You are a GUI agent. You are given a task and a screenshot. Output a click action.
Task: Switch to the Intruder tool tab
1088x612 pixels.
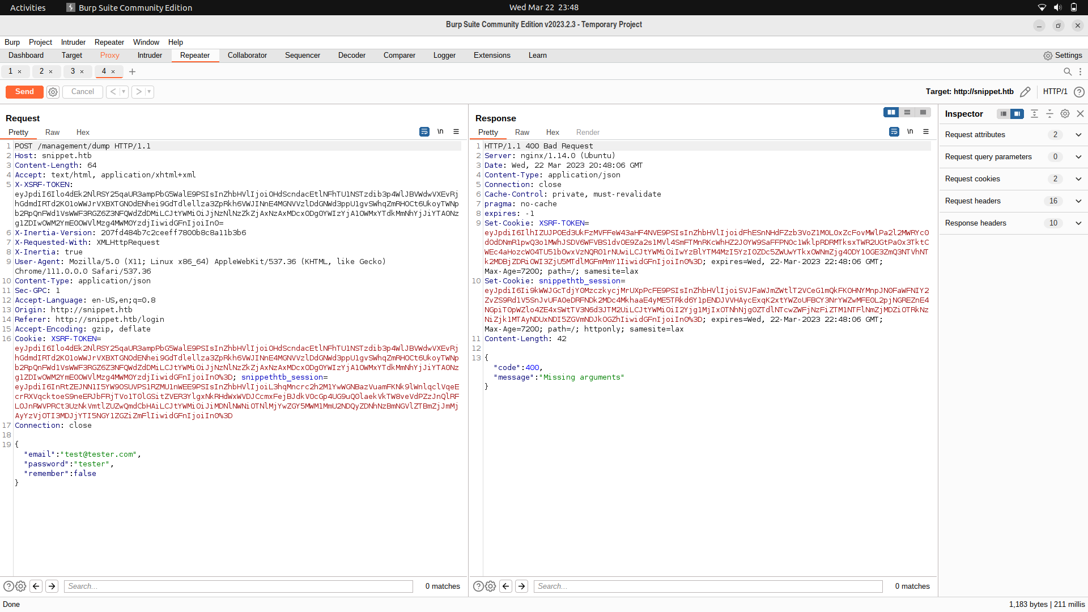150,56
